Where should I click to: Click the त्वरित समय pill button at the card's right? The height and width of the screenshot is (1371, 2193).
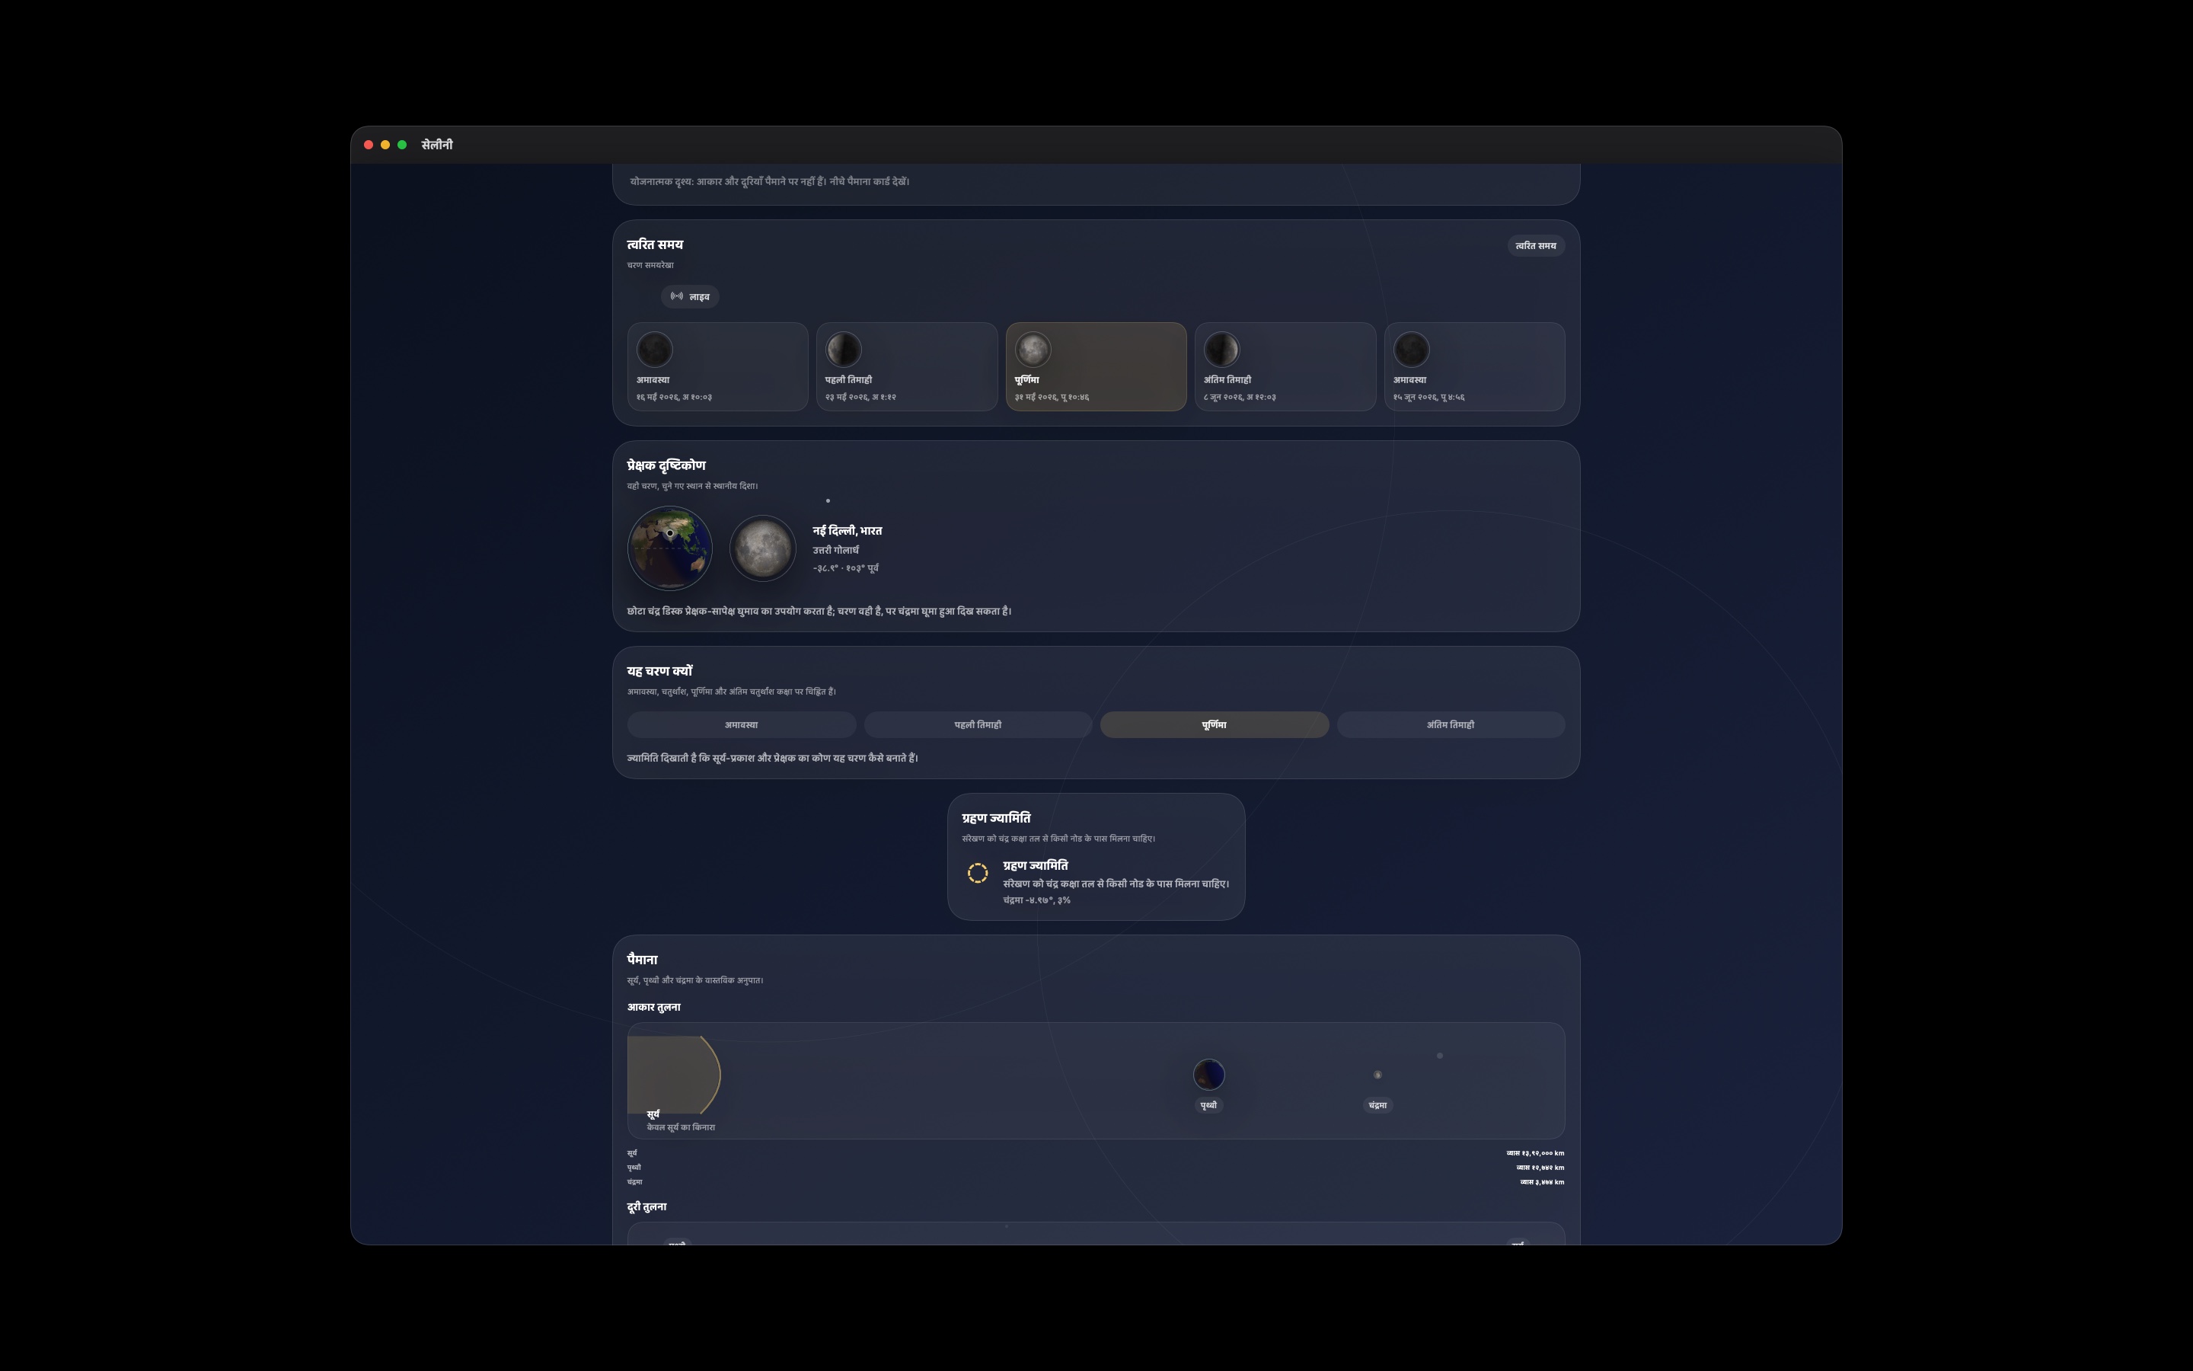click(1536, 246)
